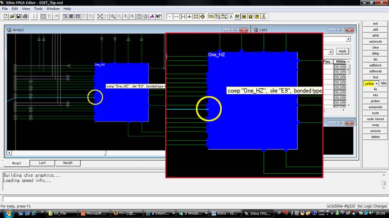
Task: Click the 'route' side panel button
Action: point(375,113)
